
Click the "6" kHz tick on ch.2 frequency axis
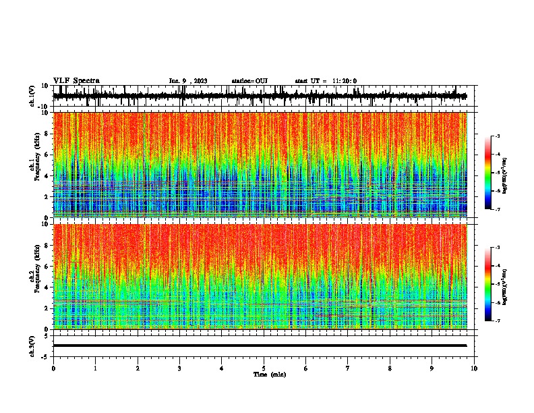pos(47,267)
